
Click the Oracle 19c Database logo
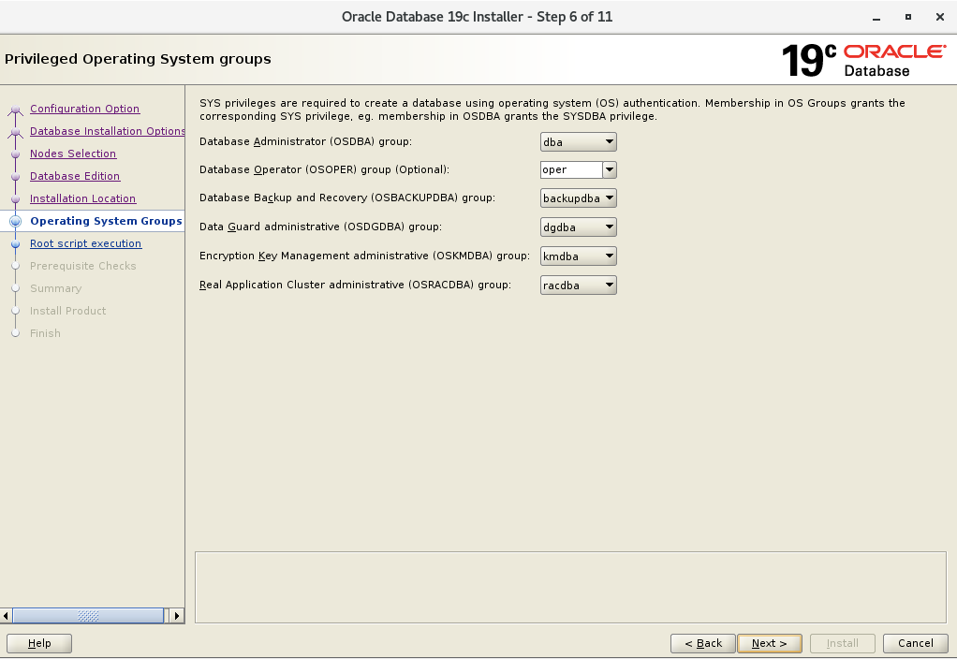click(x=863, y=61)
